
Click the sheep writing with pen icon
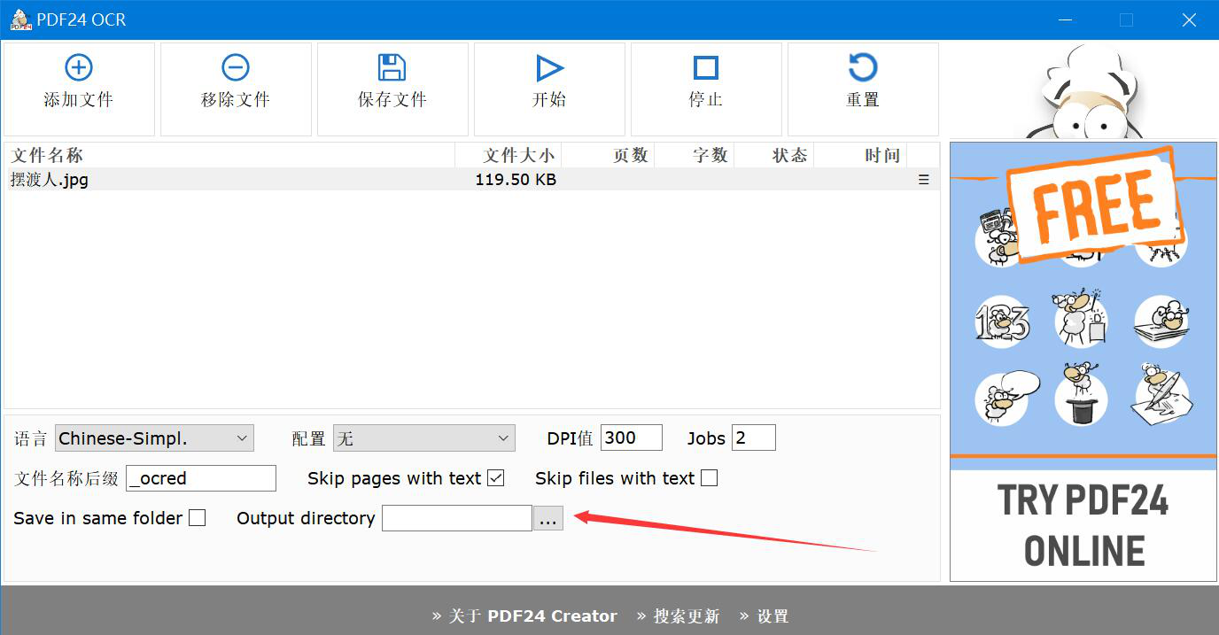(1161, 395)
